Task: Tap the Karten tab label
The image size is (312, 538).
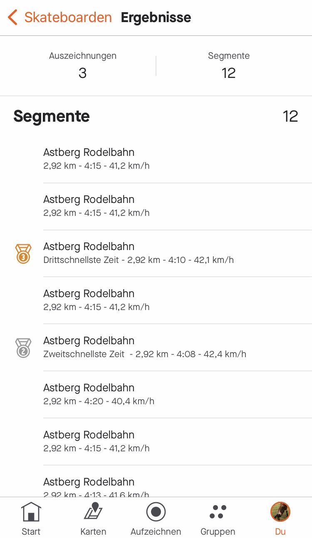Action: click(x=93, y=532)
